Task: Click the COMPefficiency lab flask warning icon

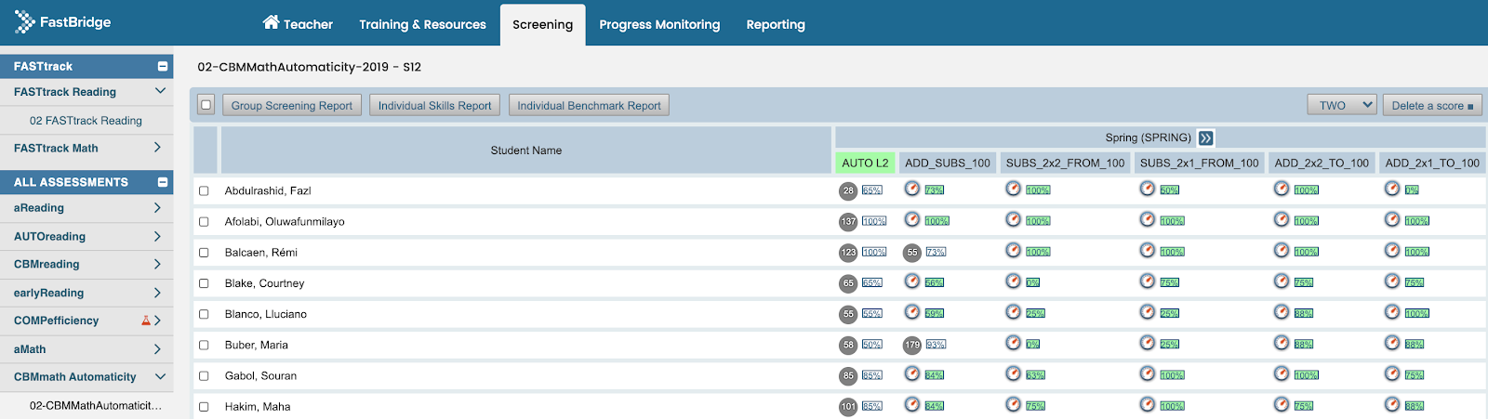Action: pyautogui.click(x=146, y=321)
